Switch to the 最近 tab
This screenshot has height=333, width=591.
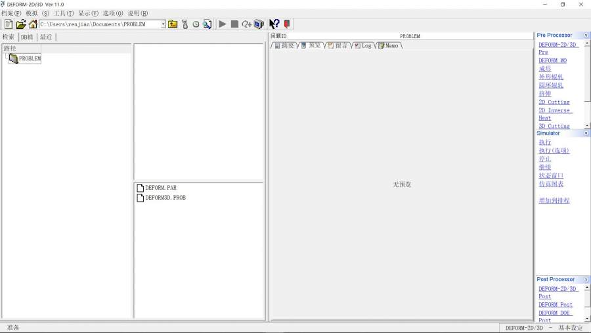[x=46, y=37]
